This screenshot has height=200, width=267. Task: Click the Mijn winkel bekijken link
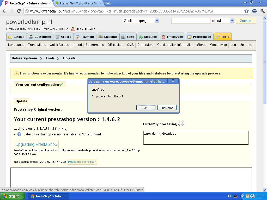(56, 29)
